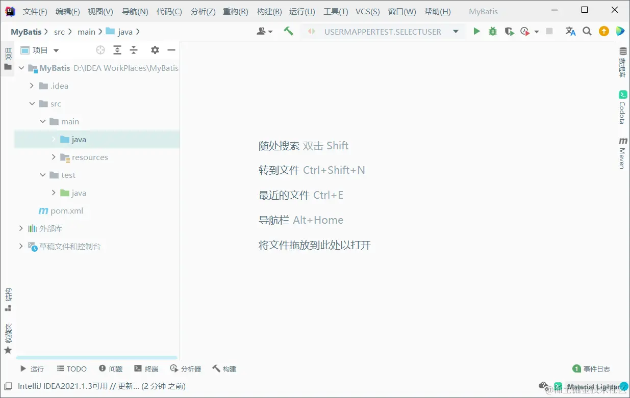The image size is (630, 398).
Task: Open the 事件日志 (Event Log) button
Action: (x=591, y=368)
